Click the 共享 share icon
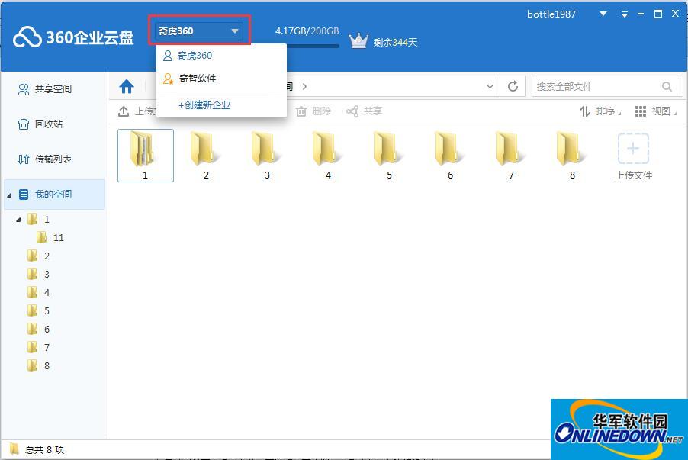Screen dimensions: 688x460 351,111
